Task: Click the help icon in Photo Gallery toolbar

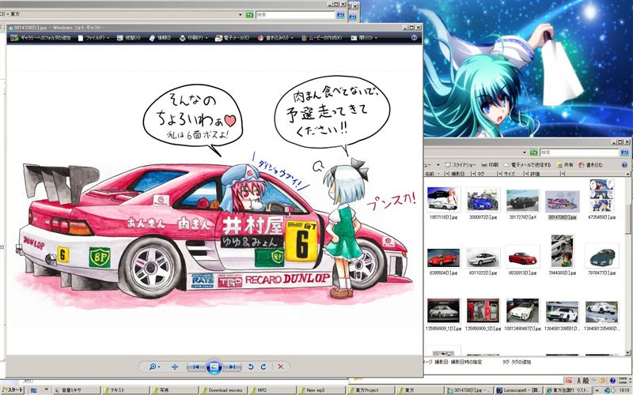Action: [x=414, y=37]
